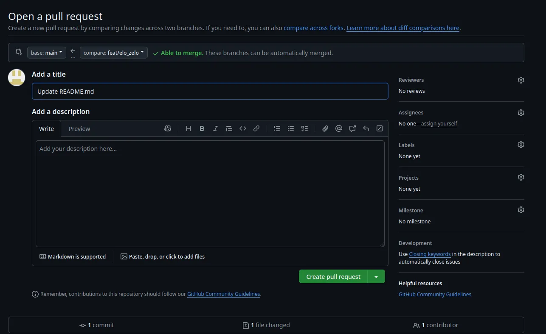Open the base: main branch dropdown
The width and height of the screenshot is (546, 334).
coord(46,52)
